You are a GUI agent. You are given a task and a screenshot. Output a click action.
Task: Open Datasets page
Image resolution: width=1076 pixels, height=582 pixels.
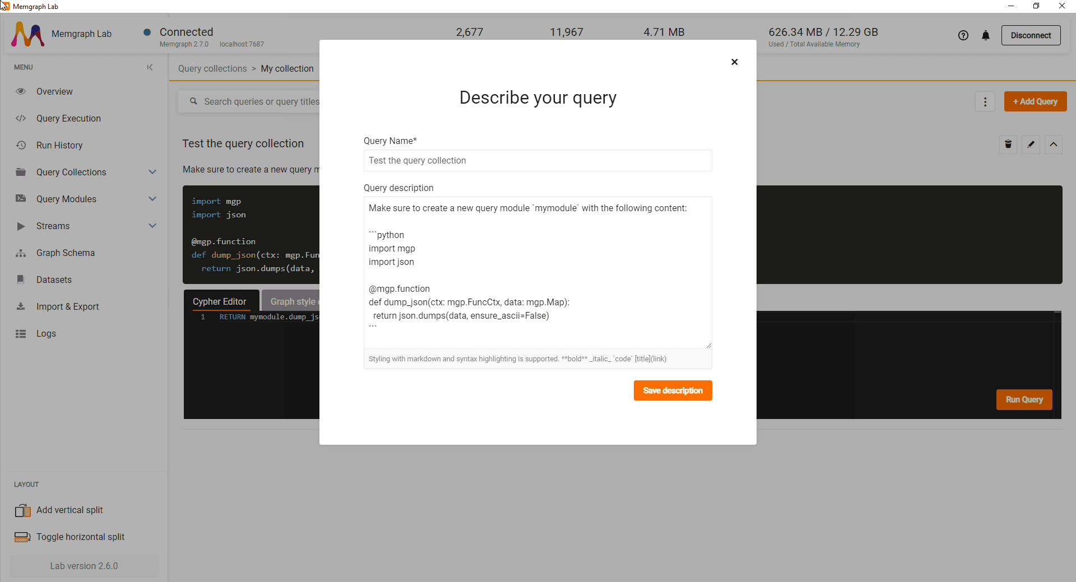(x=54, y=280)
